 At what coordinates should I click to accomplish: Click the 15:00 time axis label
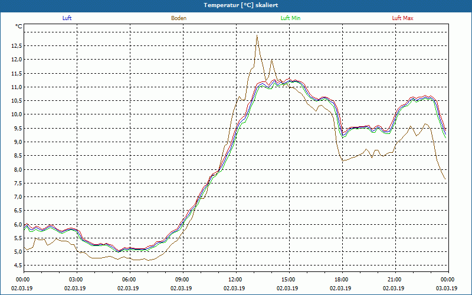[289, 280]
